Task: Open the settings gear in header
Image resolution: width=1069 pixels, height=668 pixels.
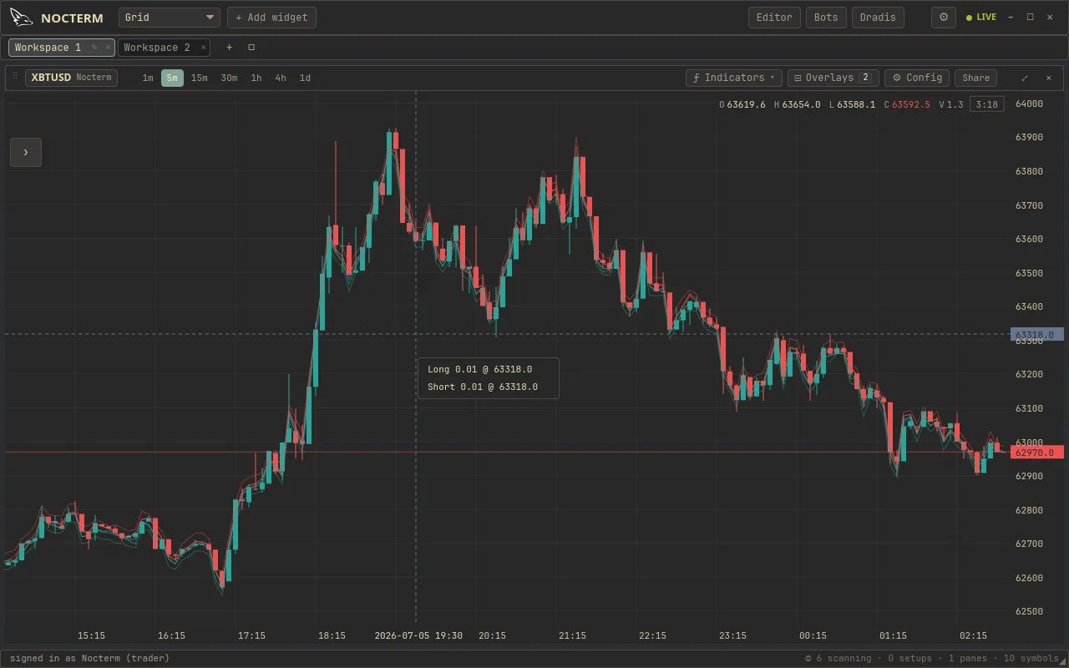Action: point(944,18)
